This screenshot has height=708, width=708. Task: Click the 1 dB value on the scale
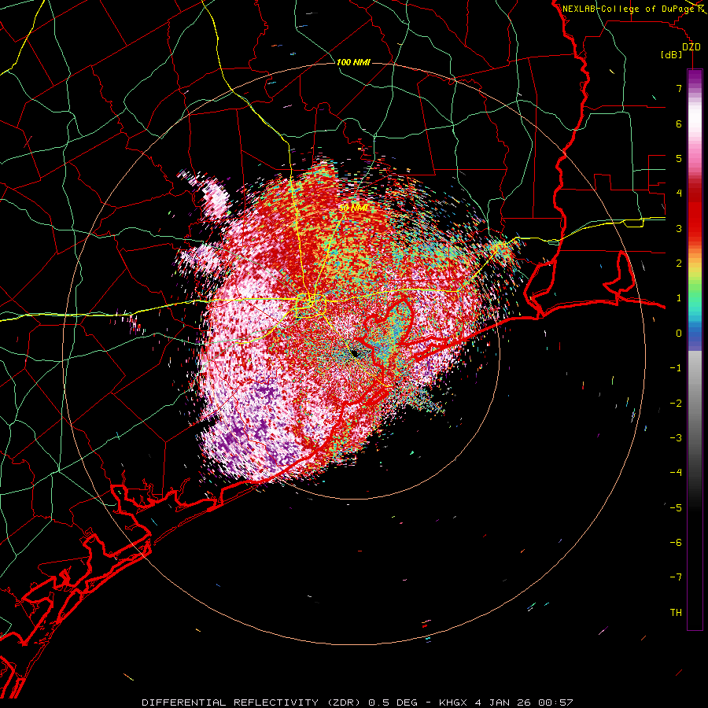(x=679, y=298)
